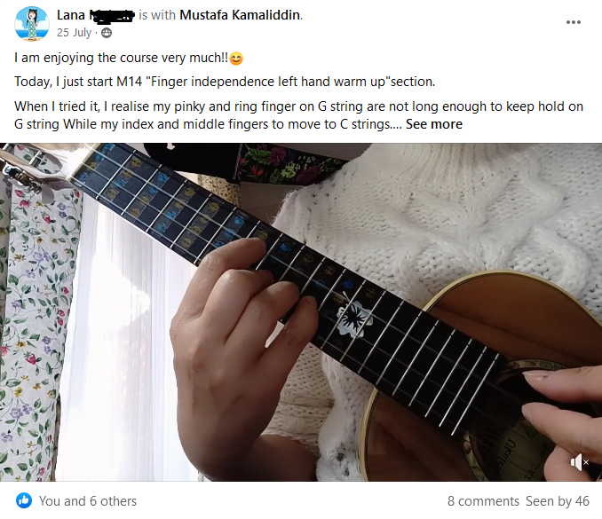Screen dimensions: 602x519
Task: Click the blue thumbs-up reaction icon
Action: pos(24,500)
